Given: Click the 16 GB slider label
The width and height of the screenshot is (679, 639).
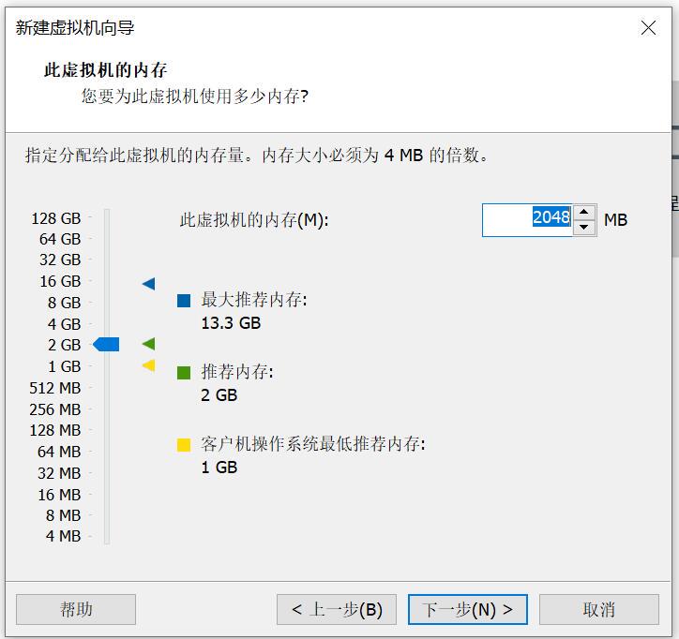Looking at the screenshot, I should pyautogui.click(x=60, y=281).
